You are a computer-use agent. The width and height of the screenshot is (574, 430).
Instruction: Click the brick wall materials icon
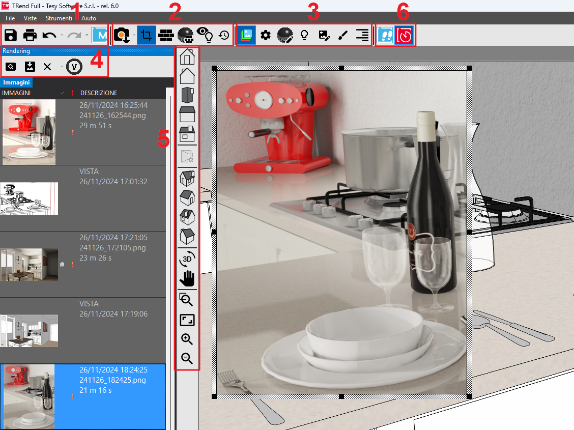click(166, 35)
